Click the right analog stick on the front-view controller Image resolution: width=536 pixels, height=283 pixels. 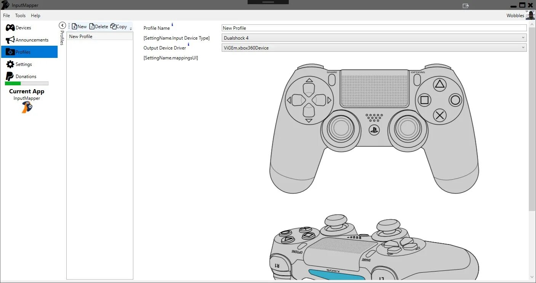408,129
